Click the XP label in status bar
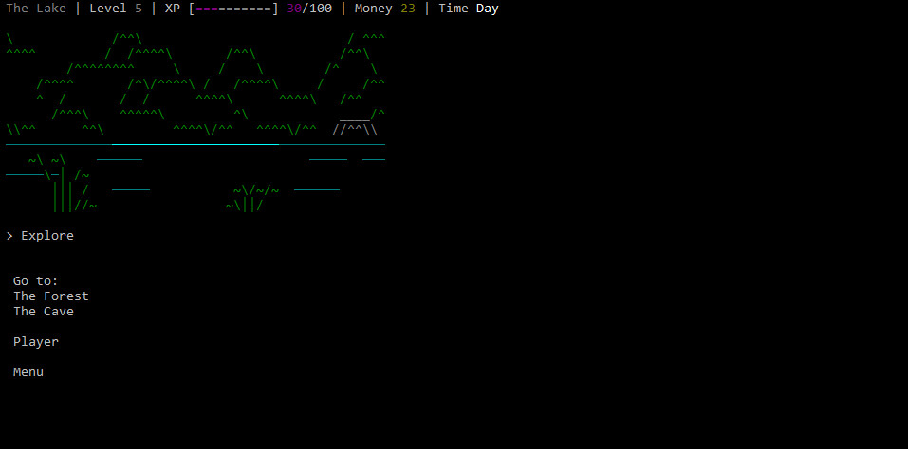Viewport: 908px width, 449px height. click(x=173, y=9)
